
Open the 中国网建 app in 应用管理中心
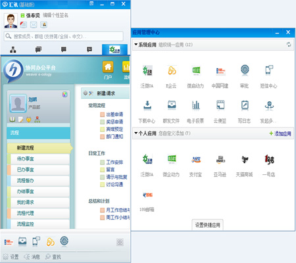(x=220, y=71)
